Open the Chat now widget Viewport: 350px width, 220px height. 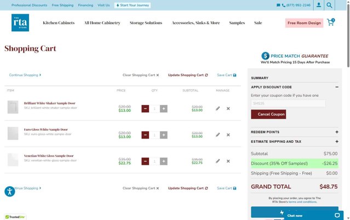314,215
